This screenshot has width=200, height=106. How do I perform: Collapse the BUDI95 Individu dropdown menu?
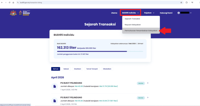[130, 13]
